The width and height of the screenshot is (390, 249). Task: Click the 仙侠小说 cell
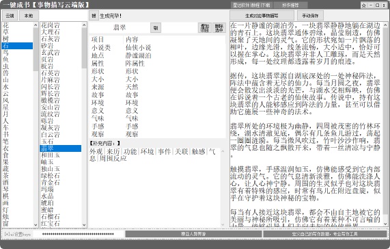(138, 48)
